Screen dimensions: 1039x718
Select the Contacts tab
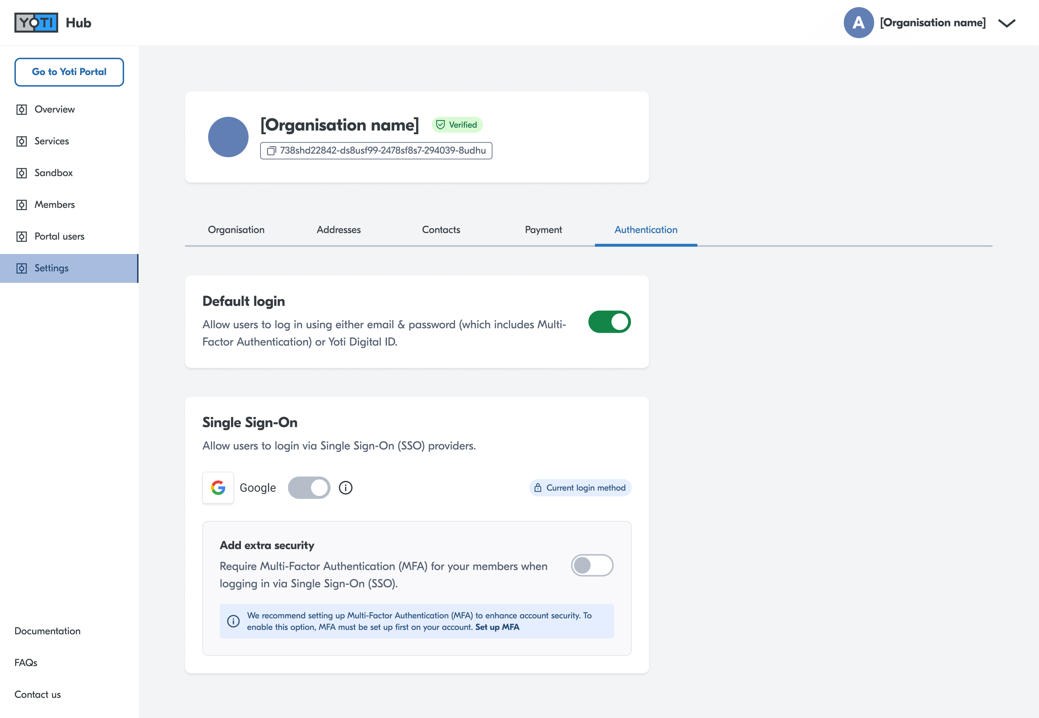pos(441,230)
